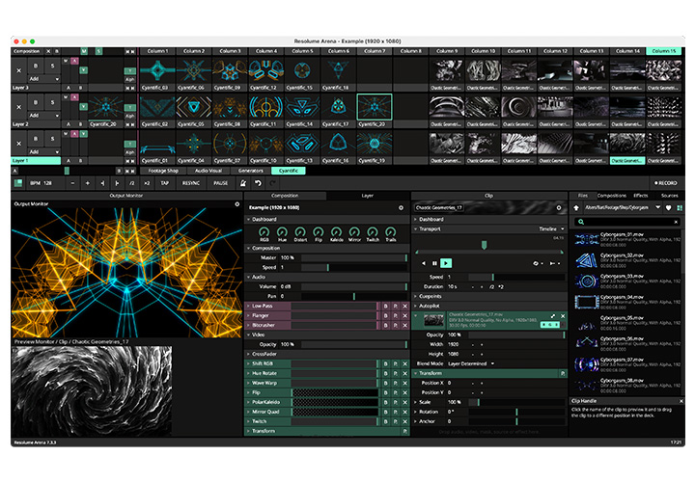Click the Output Monitor gear icon
695x482 pixels.
tap(236, 204)
